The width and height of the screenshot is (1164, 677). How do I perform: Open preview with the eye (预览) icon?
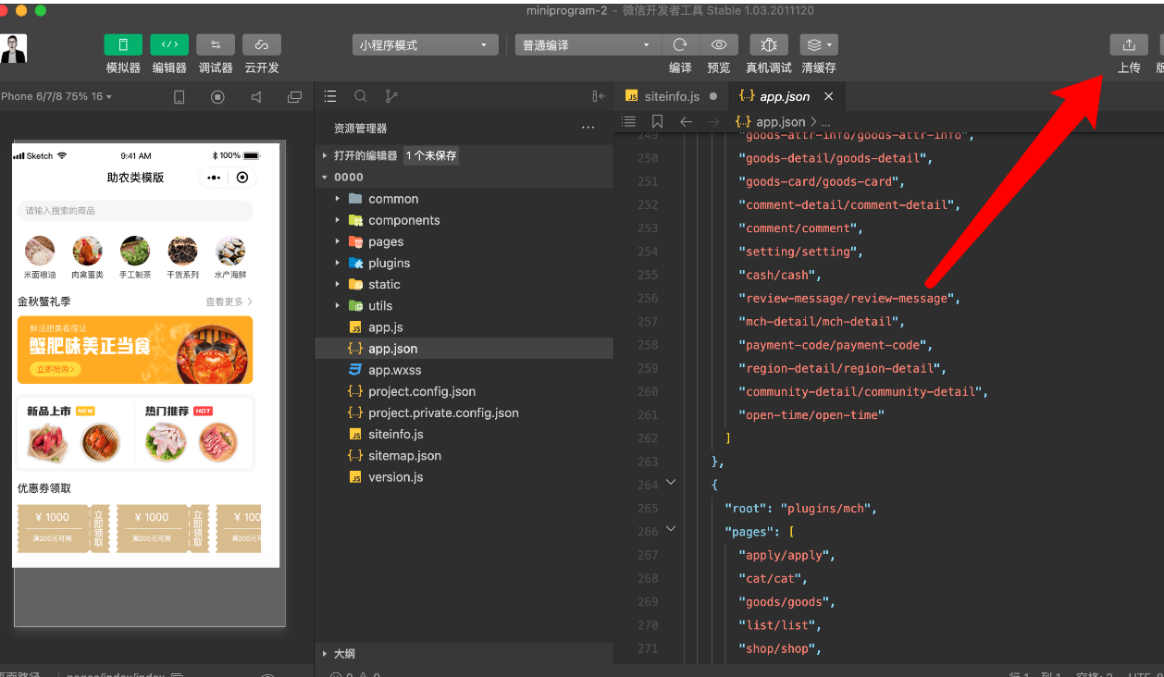718,45
